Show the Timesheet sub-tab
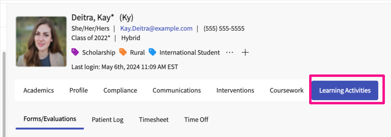The width and height of the screenshot is (391, 137). tap(154, 120)
